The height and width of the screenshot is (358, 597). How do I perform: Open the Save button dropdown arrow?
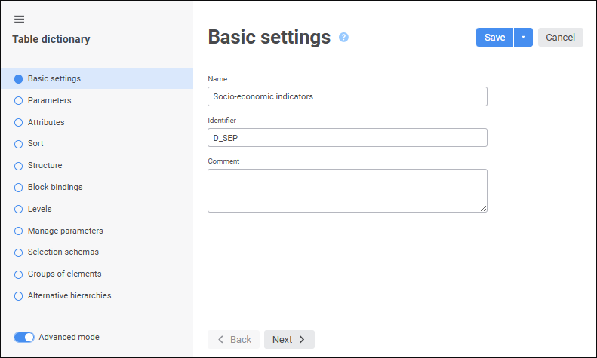click(523, 38)
